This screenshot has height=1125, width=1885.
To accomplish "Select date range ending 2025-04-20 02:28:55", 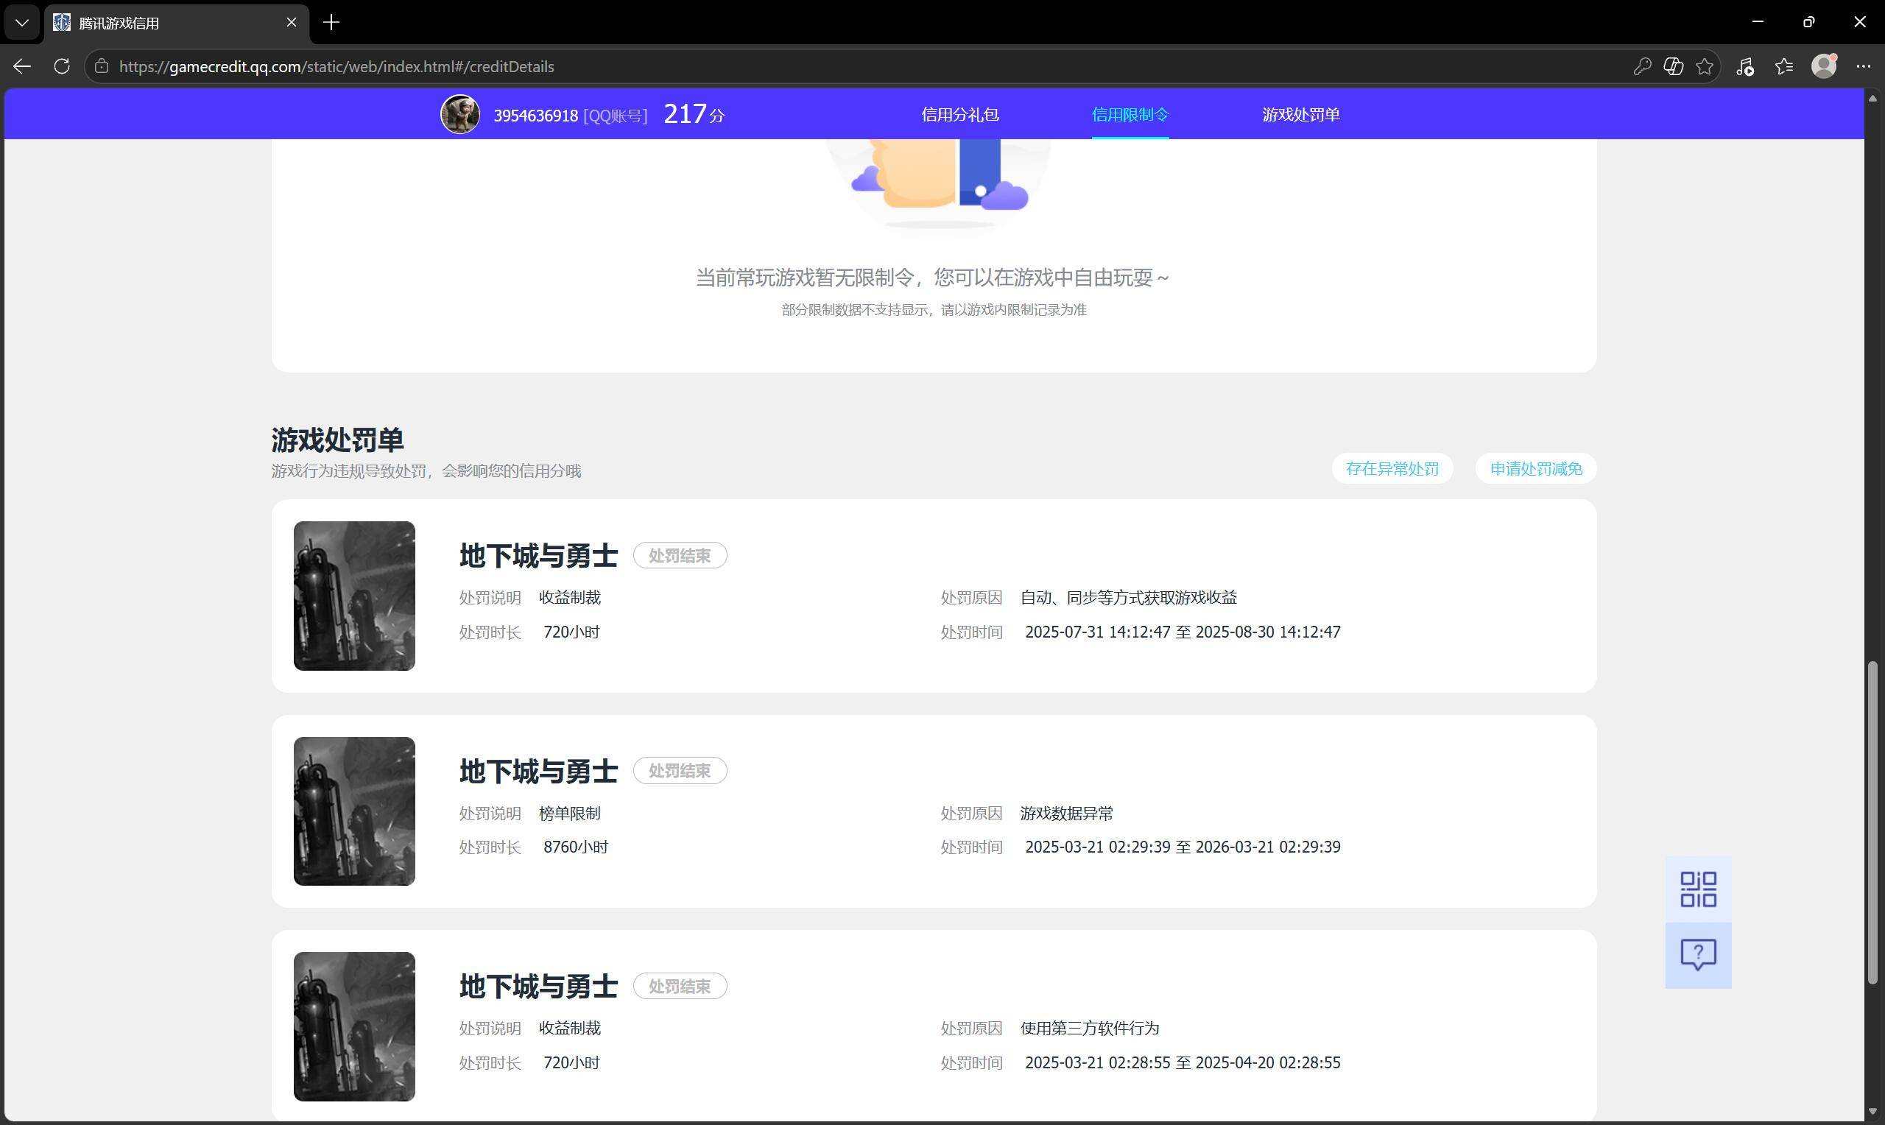I will (x=1183, y=1062).
